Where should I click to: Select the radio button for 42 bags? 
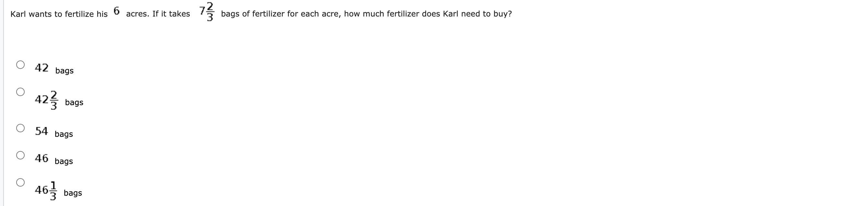point(20,65)
